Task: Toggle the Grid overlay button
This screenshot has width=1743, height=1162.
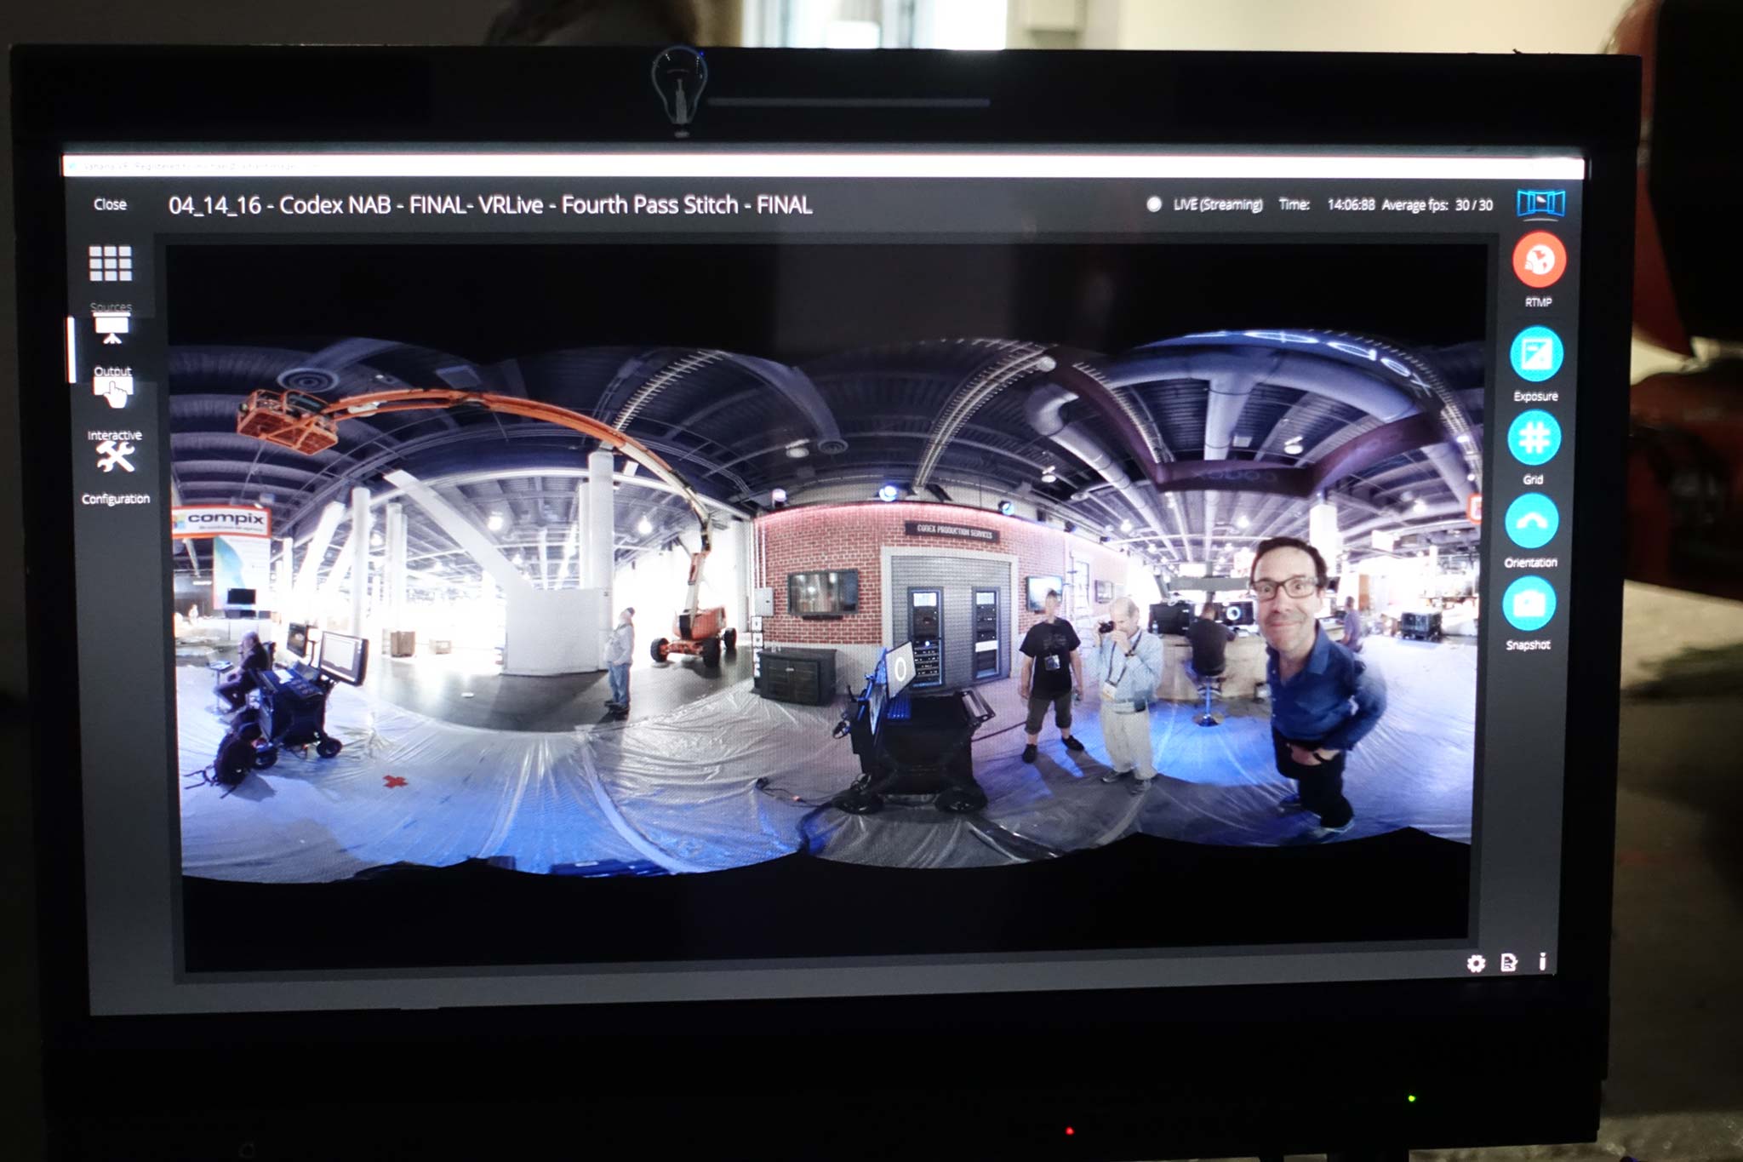Action: tap(1534, 438)
